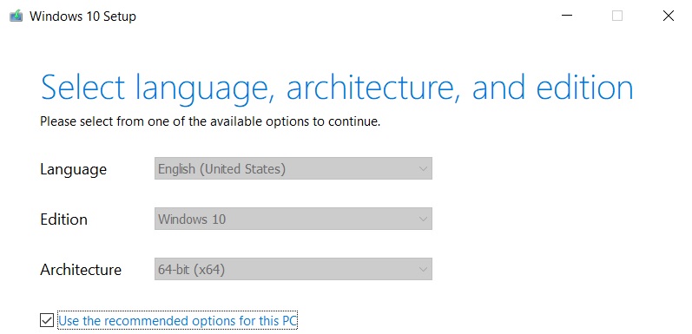
Task: Expand the Architecture dropdown chevron arrow
Action: click(423, 270)
